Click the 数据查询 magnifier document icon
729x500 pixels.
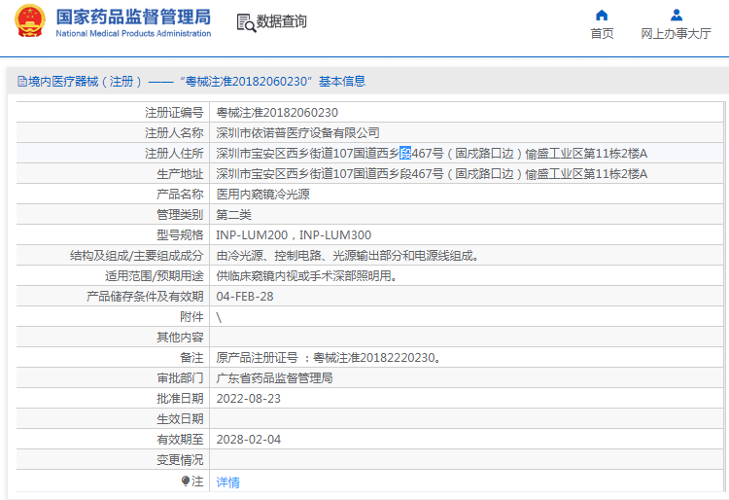(246, 21)
